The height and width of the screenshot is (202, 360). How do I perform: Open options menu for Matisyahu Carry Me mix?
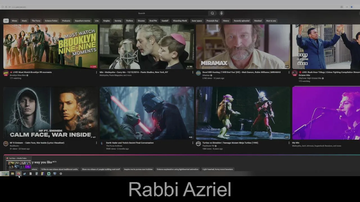pyautogui.click(x=193, y=72)
